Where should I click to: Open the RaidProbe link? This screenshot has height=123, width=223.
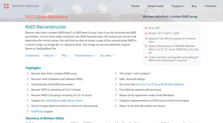coord(37,112)
